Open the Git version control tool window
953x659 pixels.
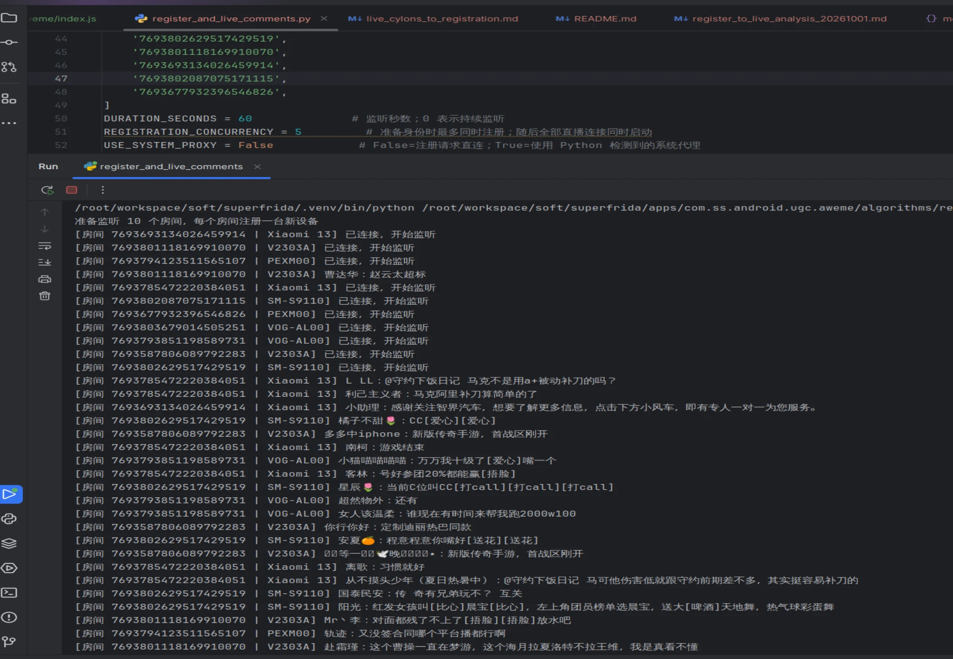pos(9,641)
